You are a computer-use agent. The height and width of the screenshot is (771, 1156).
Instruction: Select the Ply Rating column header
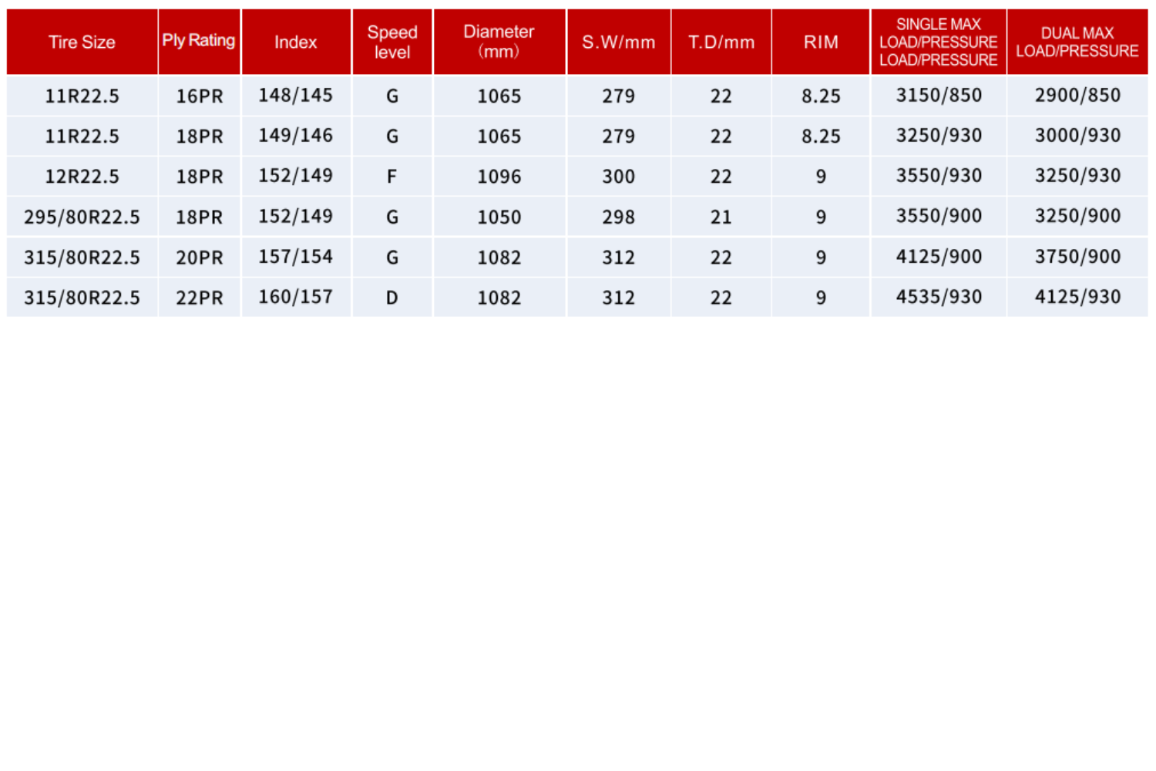pos(199,41)
